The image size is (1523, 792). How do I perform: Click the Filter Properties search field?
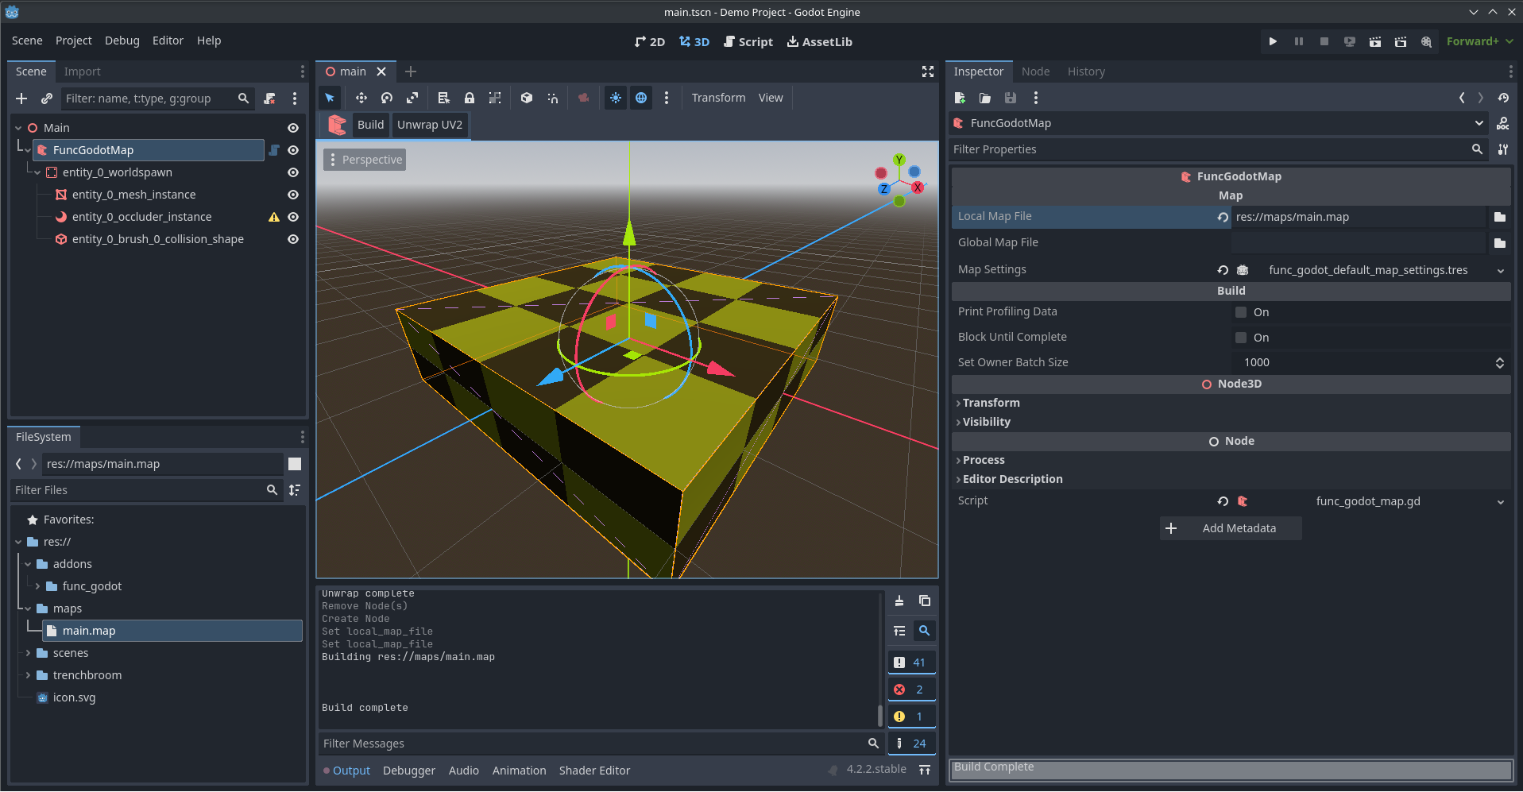1208,149
